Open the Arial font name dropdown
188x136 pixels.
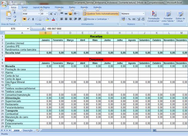point(39,14)
